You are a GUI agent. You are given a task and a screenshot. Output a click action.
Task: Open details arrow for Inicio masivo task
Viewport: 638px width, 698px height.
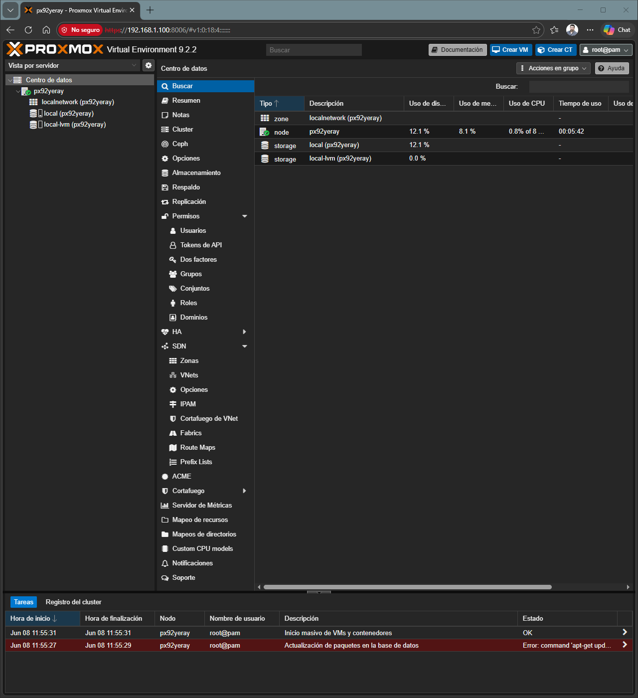(625, 632)
